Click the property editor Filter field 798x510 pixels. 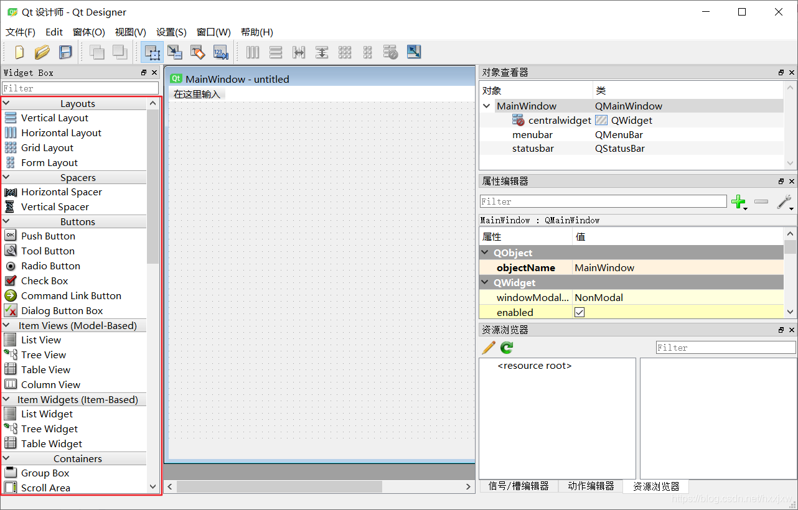tap(603, 202)
